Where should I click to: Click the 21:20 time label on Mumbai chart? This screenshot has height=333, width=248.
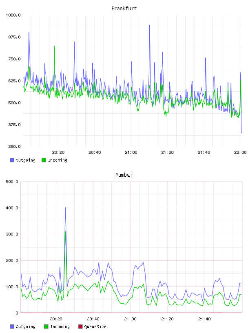167,319
